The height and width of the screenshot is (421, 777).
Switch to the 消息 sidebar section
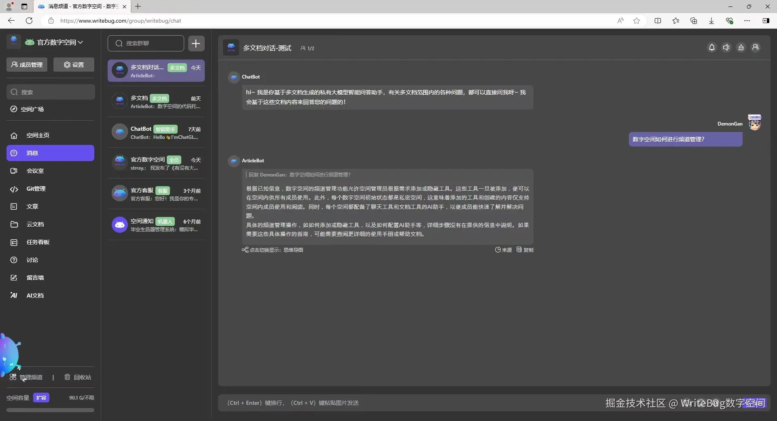click(x=32, y=153)
